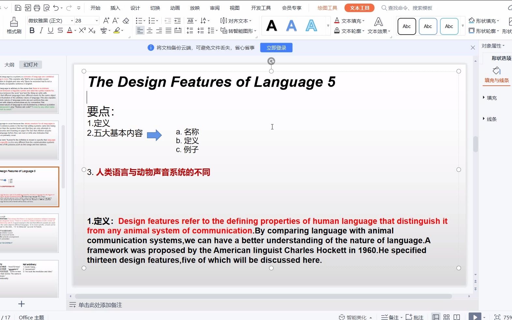Click the distributed alignment icon

pyautogui.click(x=178, y=31)
